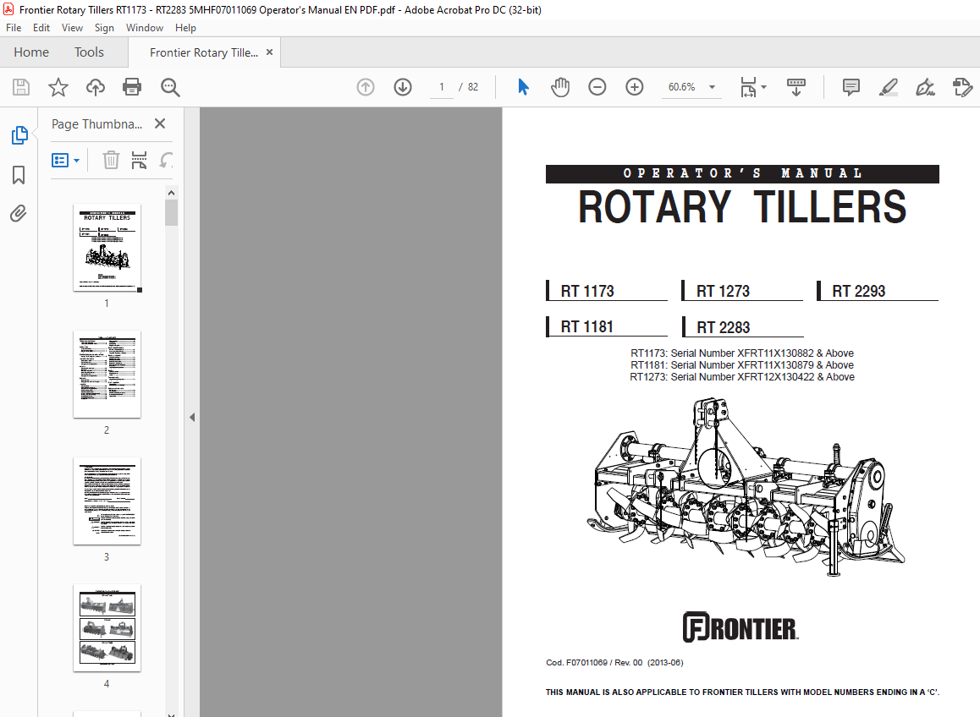This screenshot has width=980, height=717.
Task: Click thumbnails panel scroll up arrow
Action: pyautogui.click(x=171, y=193)
